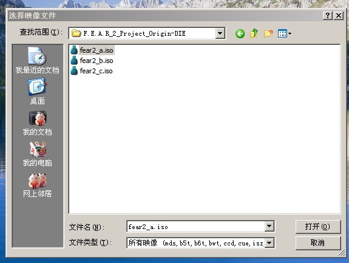349x263 pixels.
Task: Select fear2_c.iso in the file list
Action: (x=92, y=71)
